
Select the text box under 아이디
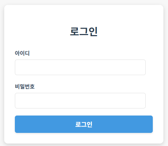coord(80,67)
